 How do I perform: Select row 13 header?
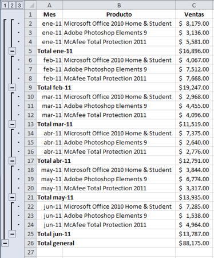pos(30,124)
